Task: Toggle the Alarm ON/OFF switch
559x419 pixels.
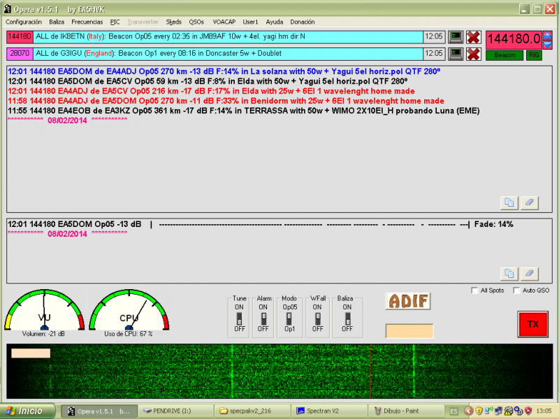Action: [263, 318]
